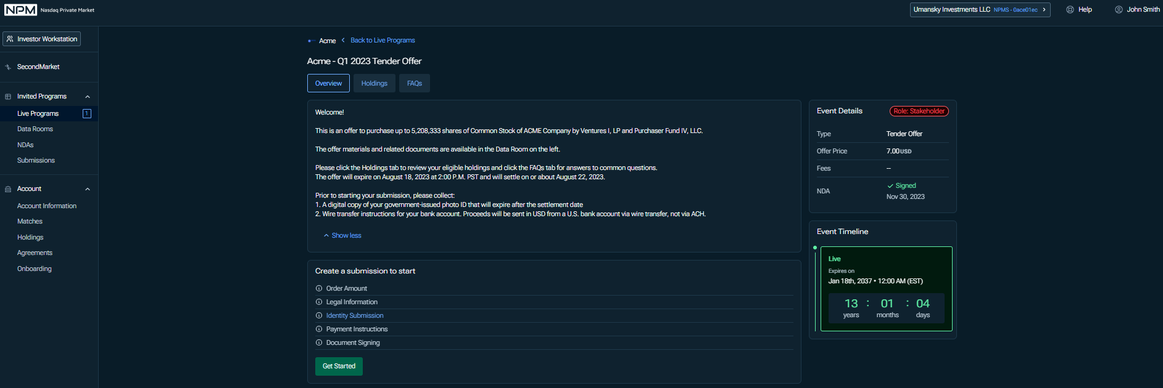Open Onboarding in the sidebar
This screenshot has width=1163, height=388.
[35, 269]
